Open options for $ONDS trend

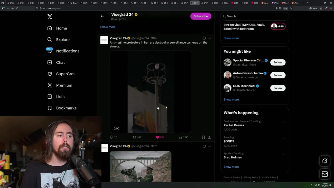click(x=284, y=138)
